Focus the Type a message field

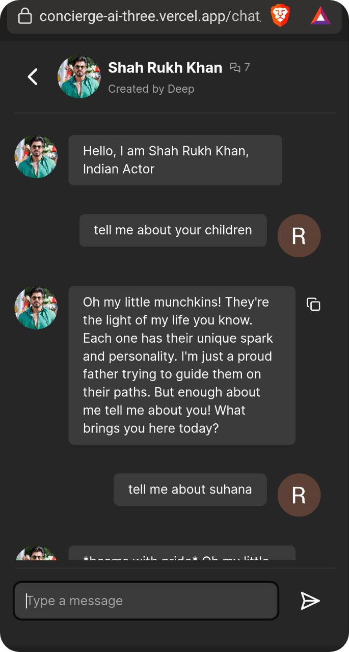point(146,601)
